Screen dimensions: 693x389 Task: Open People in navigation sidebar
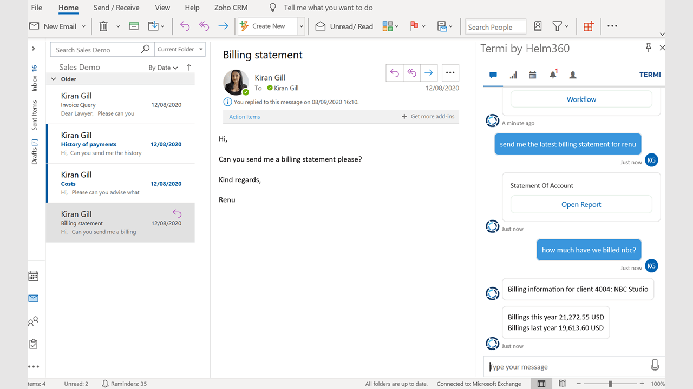(33, 321)
